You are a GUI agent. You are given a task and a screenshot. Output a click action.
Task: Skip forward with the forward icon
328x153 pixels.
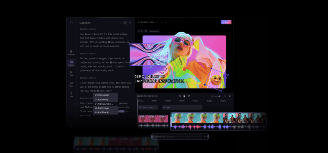click(x=189, y=96)
